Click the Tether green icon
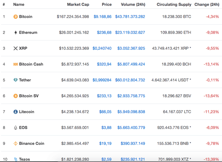 click(15, 80)
